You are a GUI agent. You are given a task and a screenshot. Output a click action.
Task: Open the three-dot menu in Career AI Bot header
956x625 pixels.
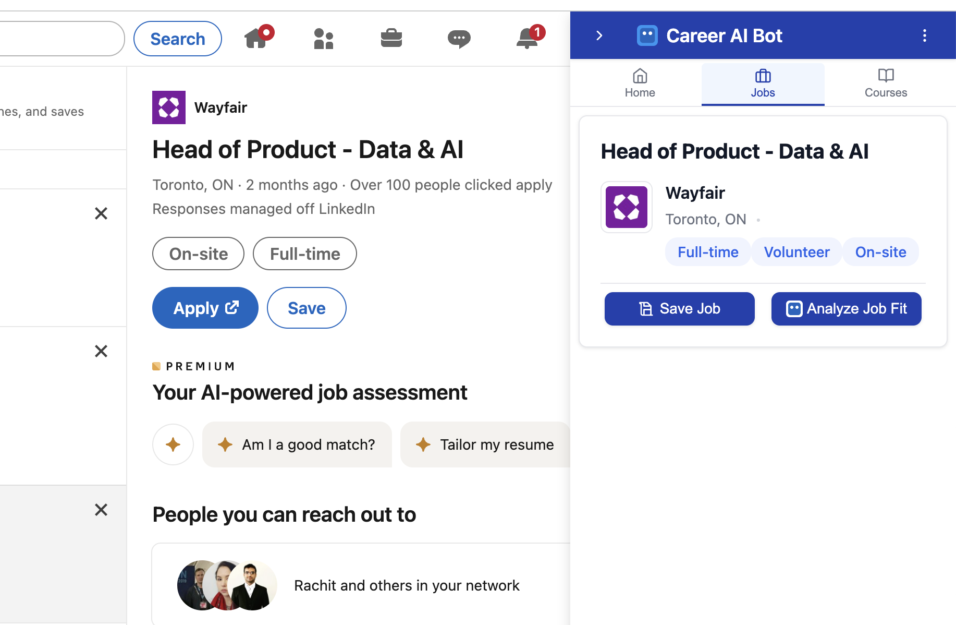click(x=925, y=35)
